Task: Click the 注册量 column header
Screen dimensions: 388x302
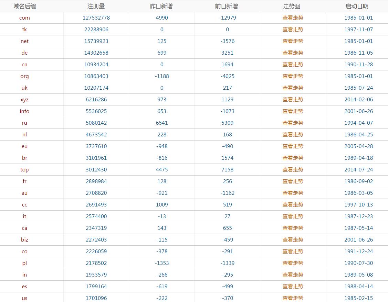Action: (96, 6)
